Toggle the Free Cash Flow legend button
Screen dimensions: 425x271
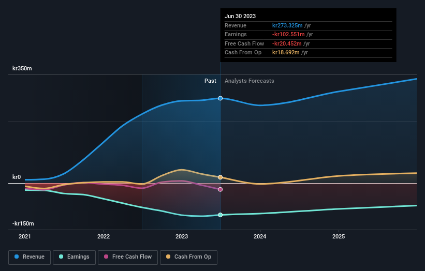128,257
